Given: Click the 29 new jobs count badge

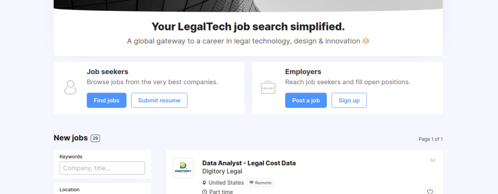Looking at the screenshot, I should (x=95, y=138).
